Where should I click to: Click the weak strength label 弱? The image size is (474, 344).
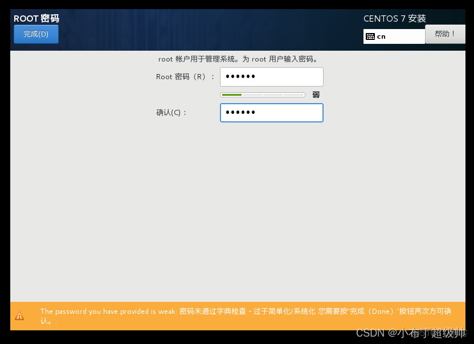[316, 95]
